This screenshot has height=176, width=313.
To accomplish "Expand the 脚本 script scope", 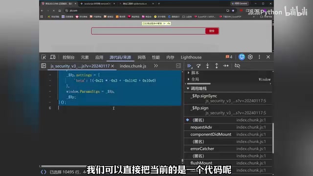I will (188, 73).
